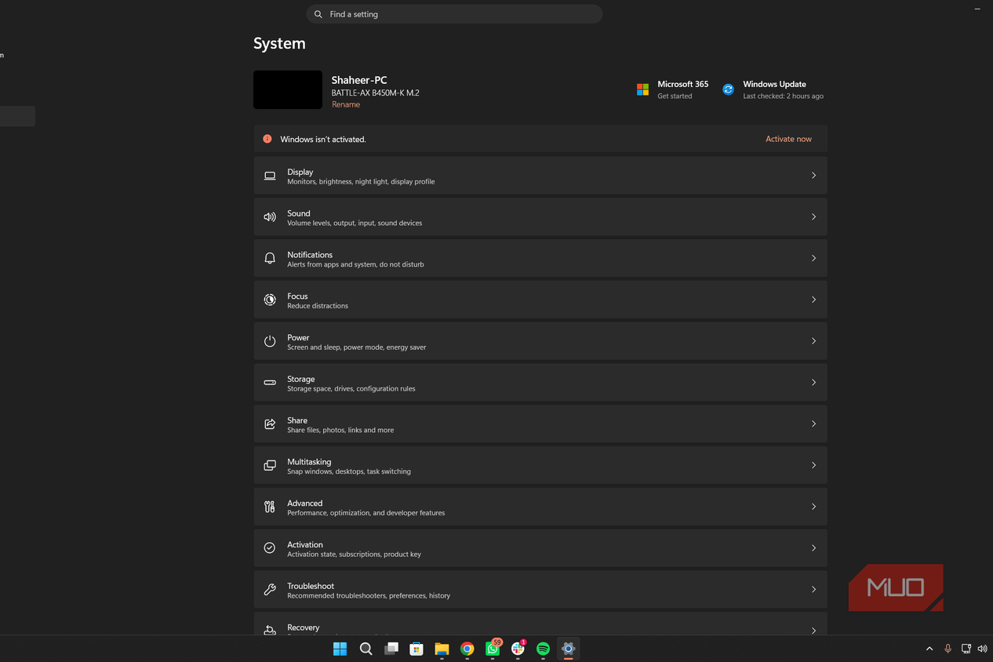Viewport: 993px width, 662px height.
Task: Expand the Activation row chevron
Action: 813,548
